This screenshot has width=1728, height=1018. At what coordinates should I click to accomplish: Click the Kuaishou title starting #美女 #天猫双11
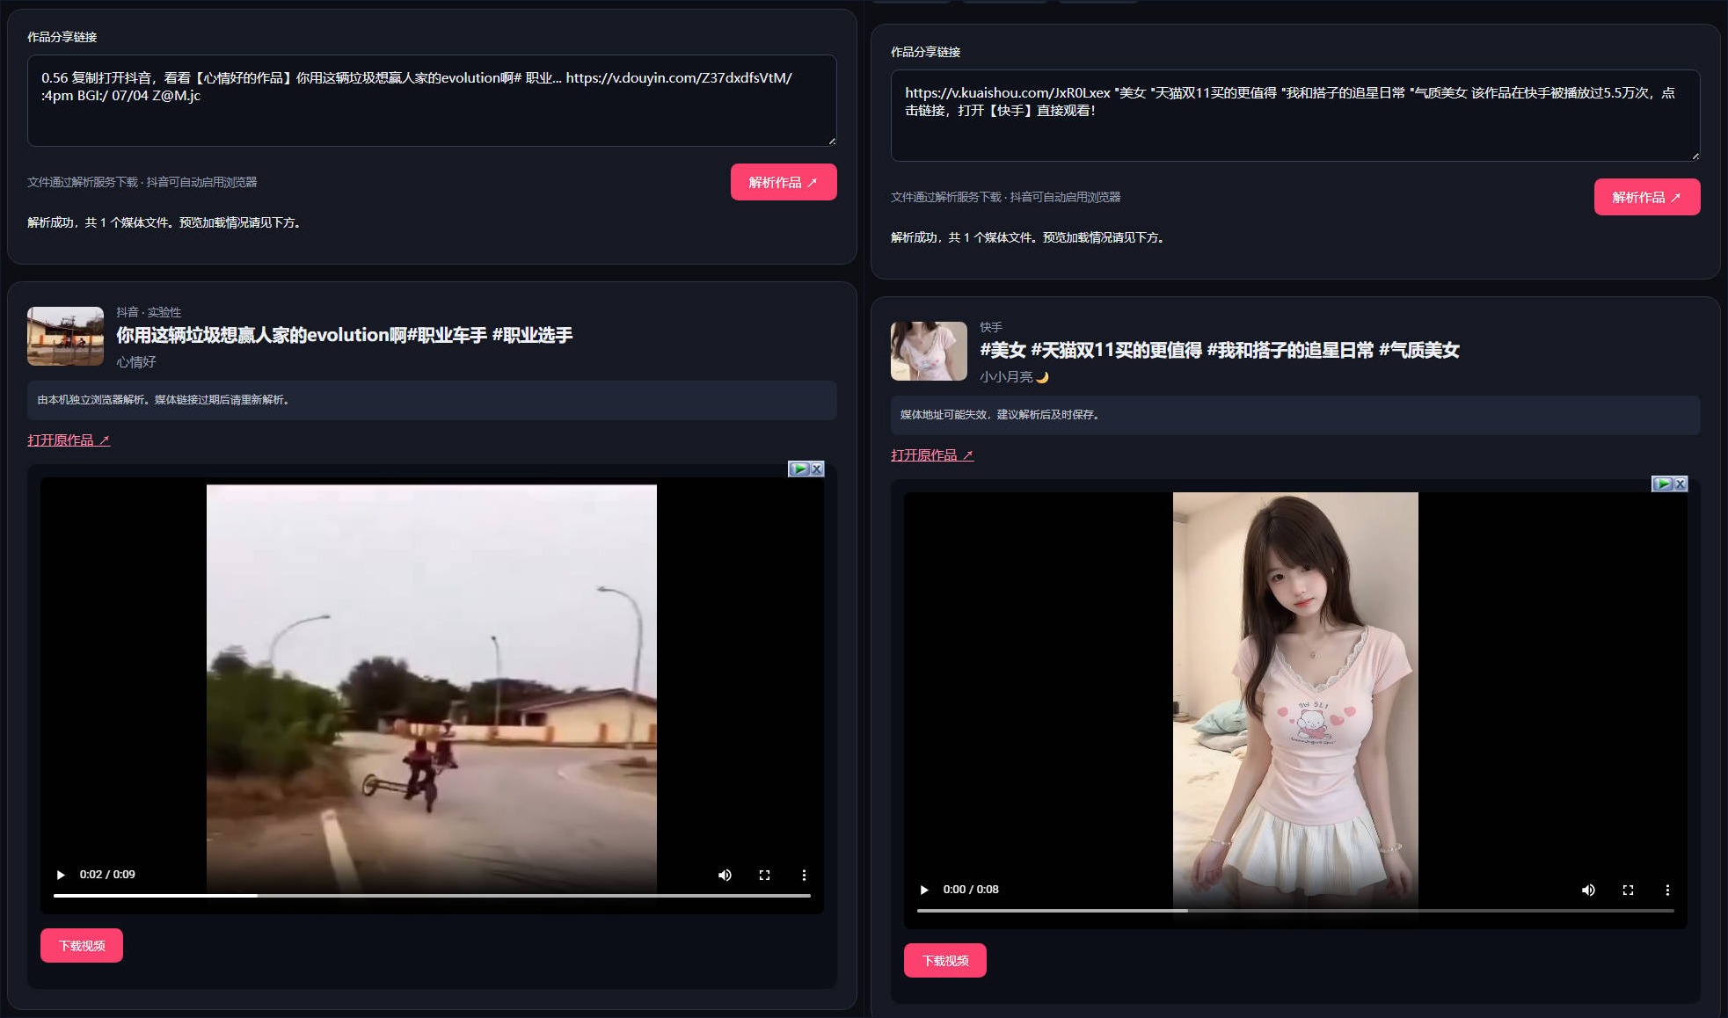(1220, 350)
